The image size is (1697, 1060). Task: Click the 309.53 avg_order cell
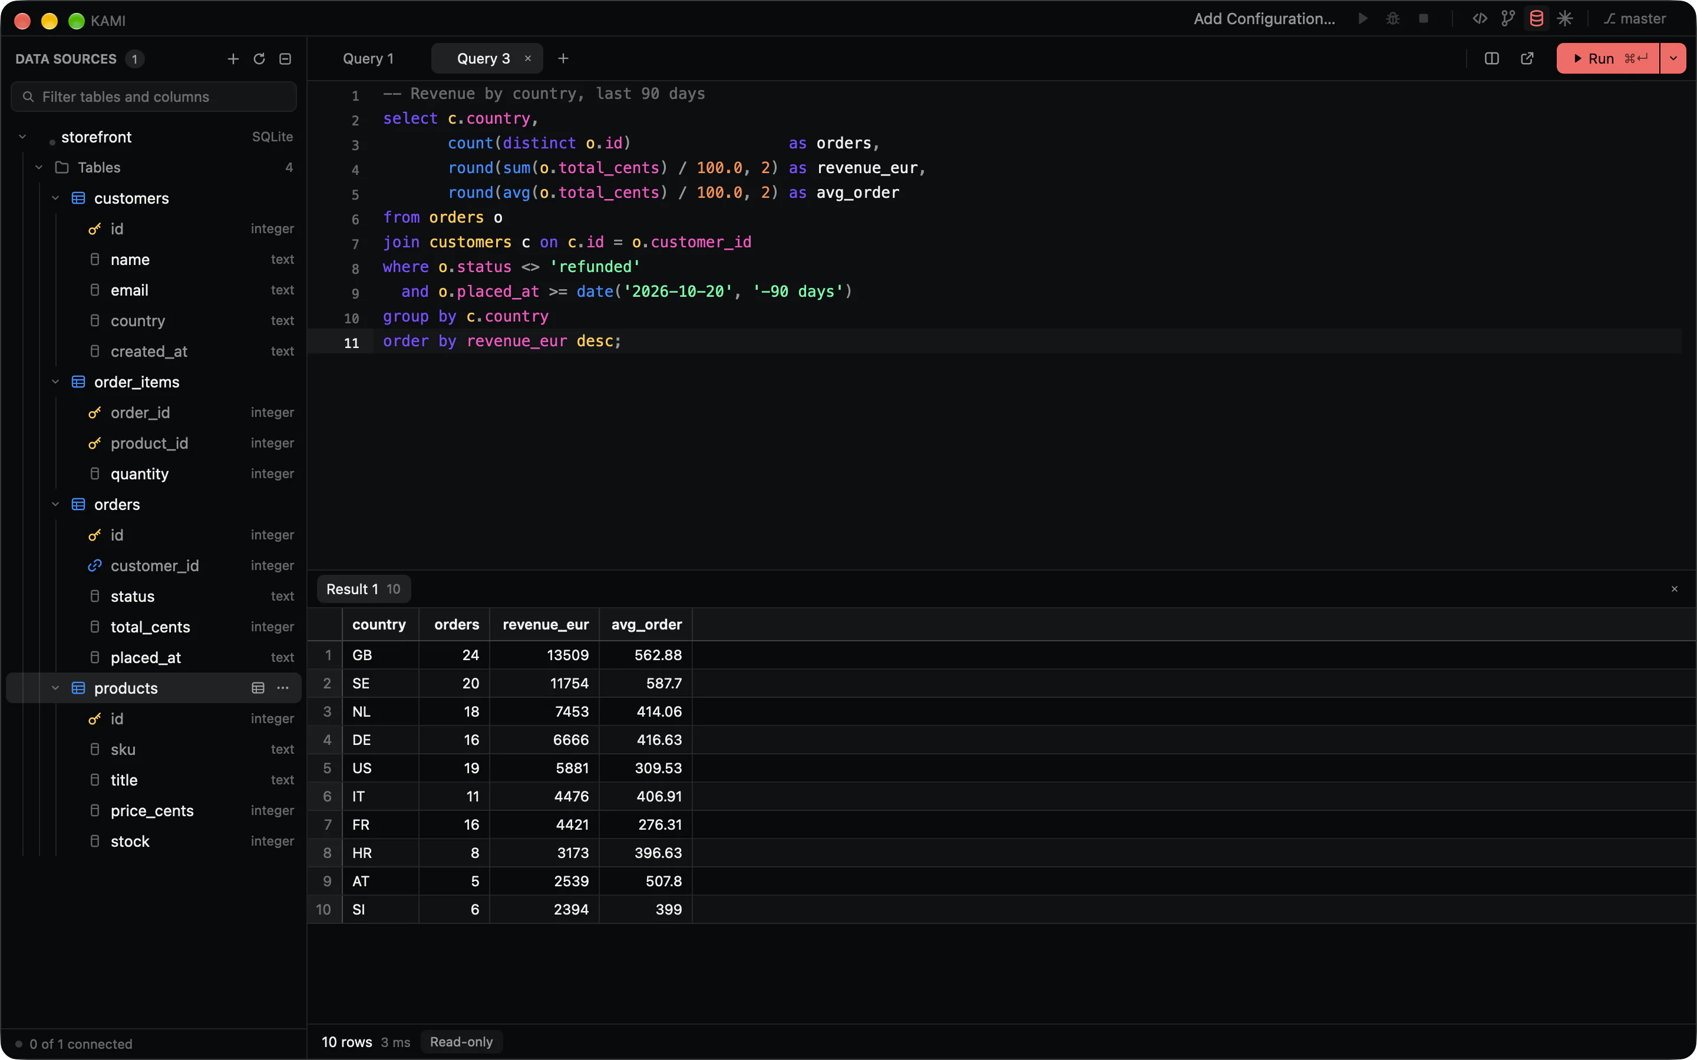646,768
